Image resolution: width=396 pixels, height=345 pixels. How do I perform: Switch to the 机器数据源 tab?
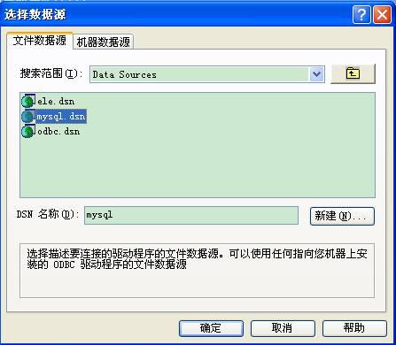point(104,42)
